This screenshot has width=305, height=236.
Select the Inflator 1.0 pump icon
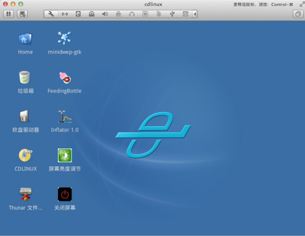65,116
